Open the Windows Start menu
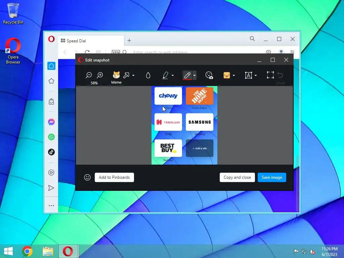 point(8,251)
